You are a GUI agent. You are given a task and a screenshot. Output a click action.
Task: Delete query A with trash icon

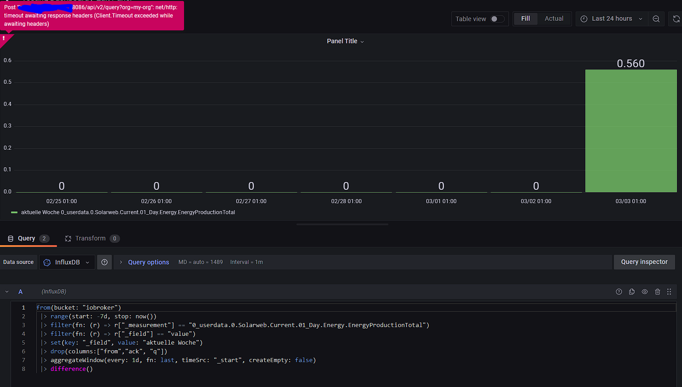pyautogui.click(x=658, y=292)
